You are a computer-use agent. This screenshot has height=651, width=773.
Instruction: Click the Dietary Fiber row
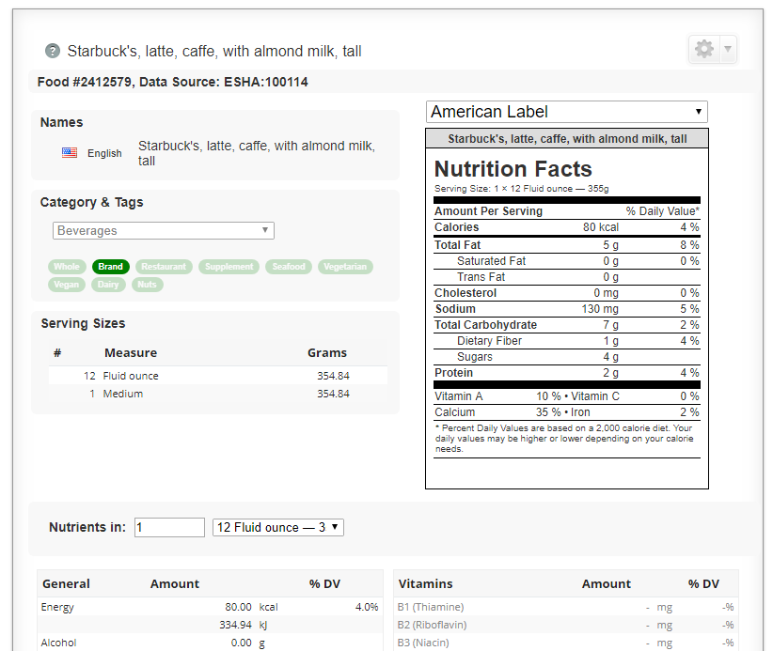coord(566,341)
